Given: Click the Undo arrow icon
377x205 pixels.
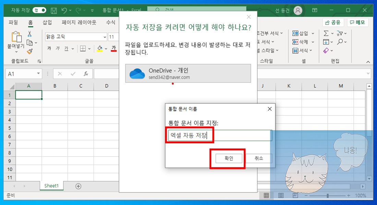Looking at the screenshot, I should 64,10.
